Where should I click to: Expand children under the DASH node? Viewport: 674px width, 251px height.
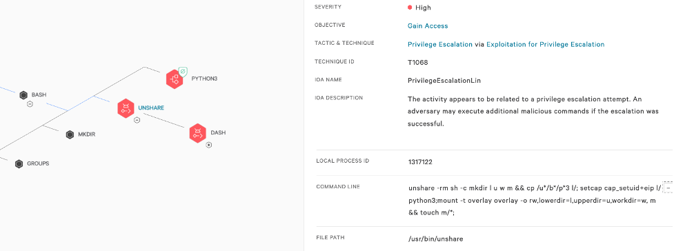click(209, 145)
